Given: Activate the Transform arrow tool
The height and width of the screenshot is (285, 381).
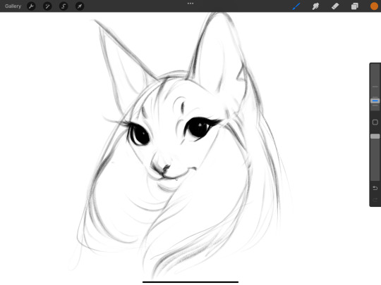Looking at the screenshot, I should (x=80, y=6).
